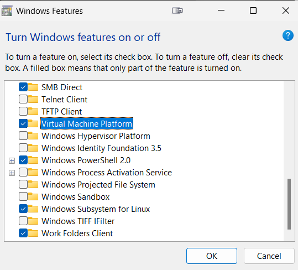The height and width of the screenshot is (270, 298).
Task: Uncheck Windows Subsystem for Linux
Action: pyautogui.click(x=23, y=209)
